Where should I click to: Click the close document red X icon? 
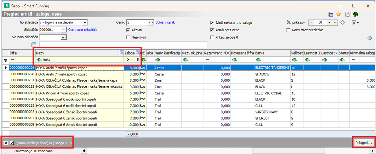coord(347,14)
